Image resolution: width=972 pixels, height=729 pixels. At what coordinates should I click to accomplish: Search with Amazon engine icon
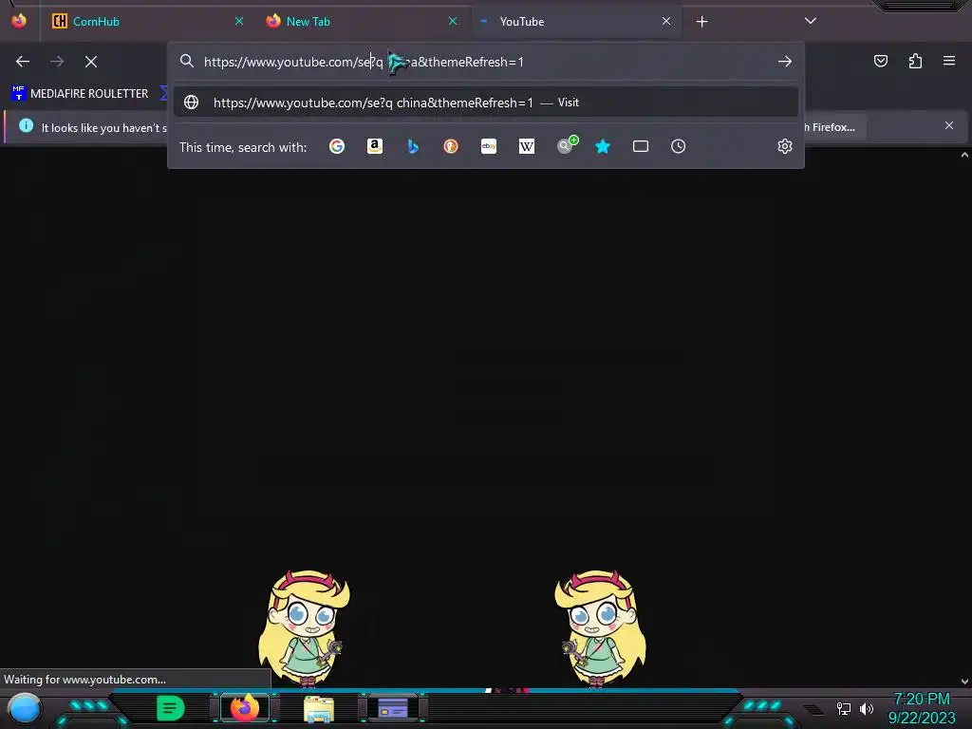(374, 146)
